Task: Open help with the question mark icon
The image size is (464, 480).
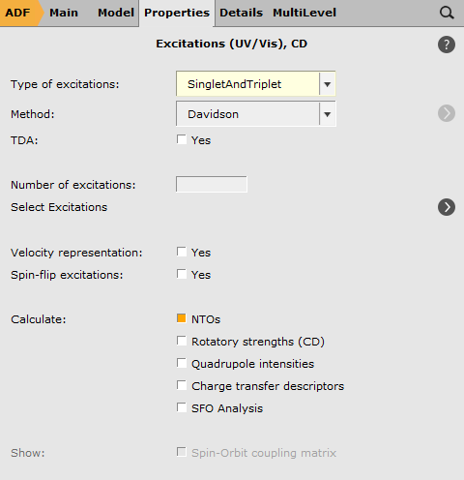Action: 447,45
